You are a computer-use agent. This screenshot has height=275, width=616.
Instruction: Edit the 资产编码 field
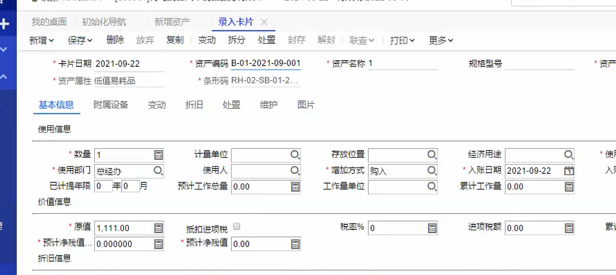point(265,64)
